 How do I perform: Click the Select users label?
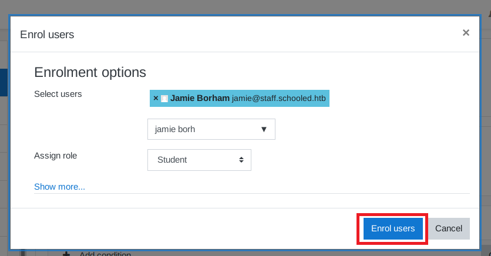58,94
